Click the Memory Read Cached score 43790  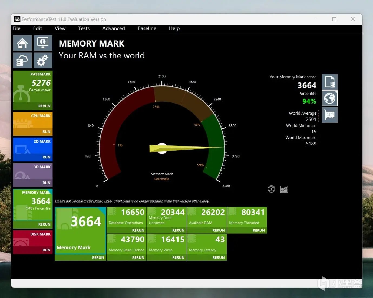pos(133,240)
